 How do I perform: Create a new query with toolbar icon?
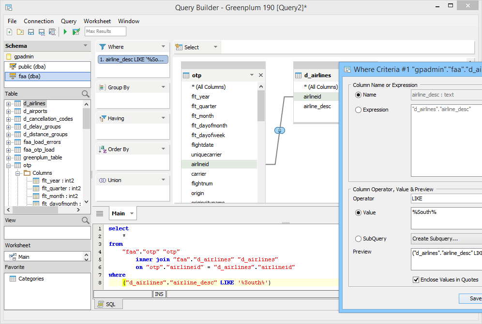tap(10, 31)
